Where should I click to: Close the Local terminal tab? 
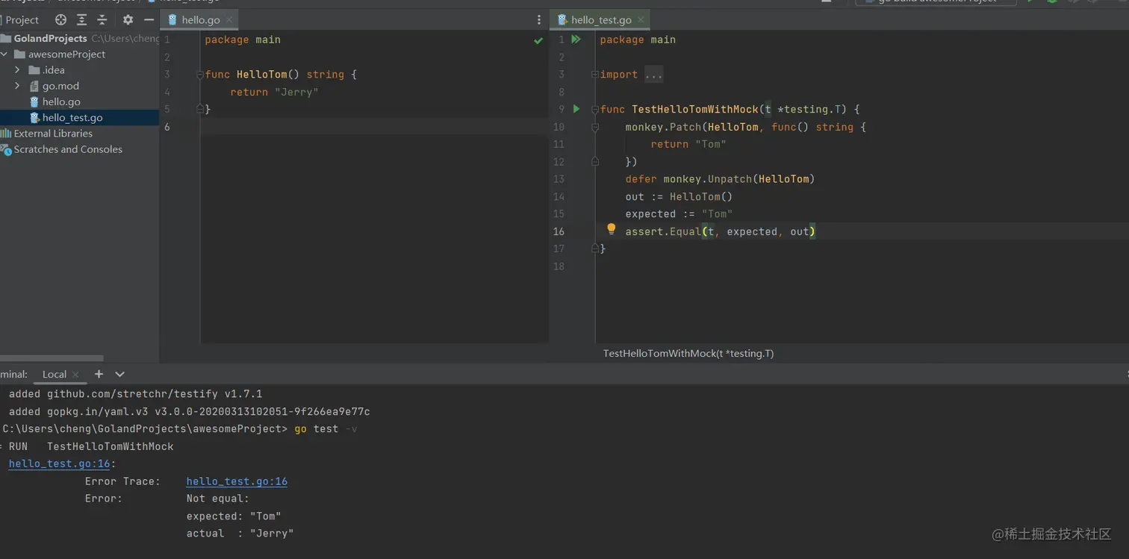pos(75,375)
